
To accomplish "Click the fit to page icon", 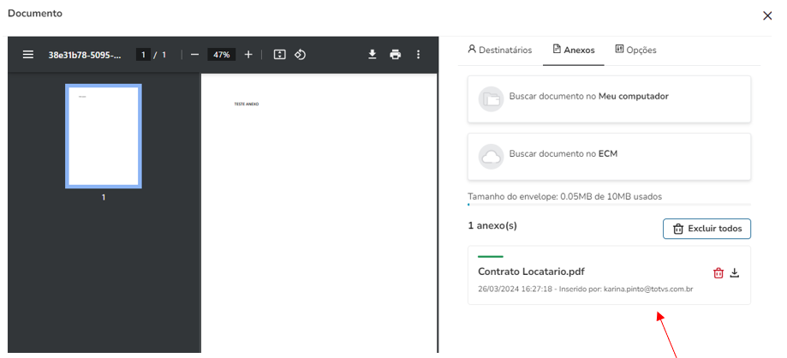I will [279, 55].
